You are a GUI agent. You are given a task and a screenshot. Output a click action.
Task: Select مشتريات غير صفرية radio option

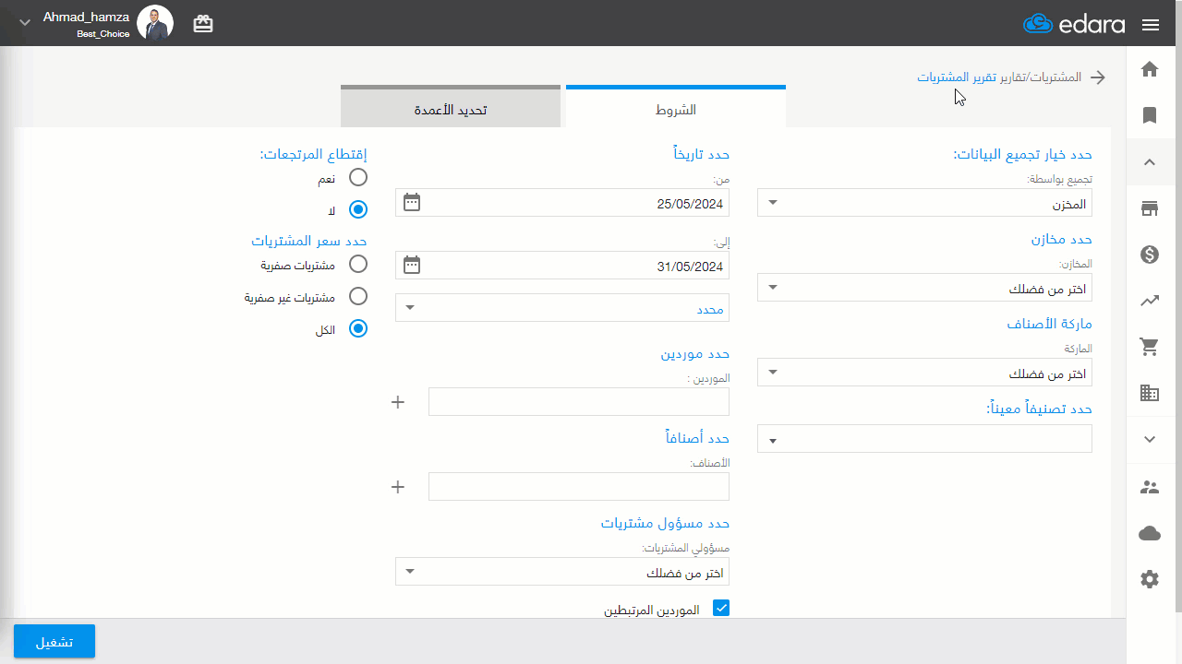[x=358, y=296]
